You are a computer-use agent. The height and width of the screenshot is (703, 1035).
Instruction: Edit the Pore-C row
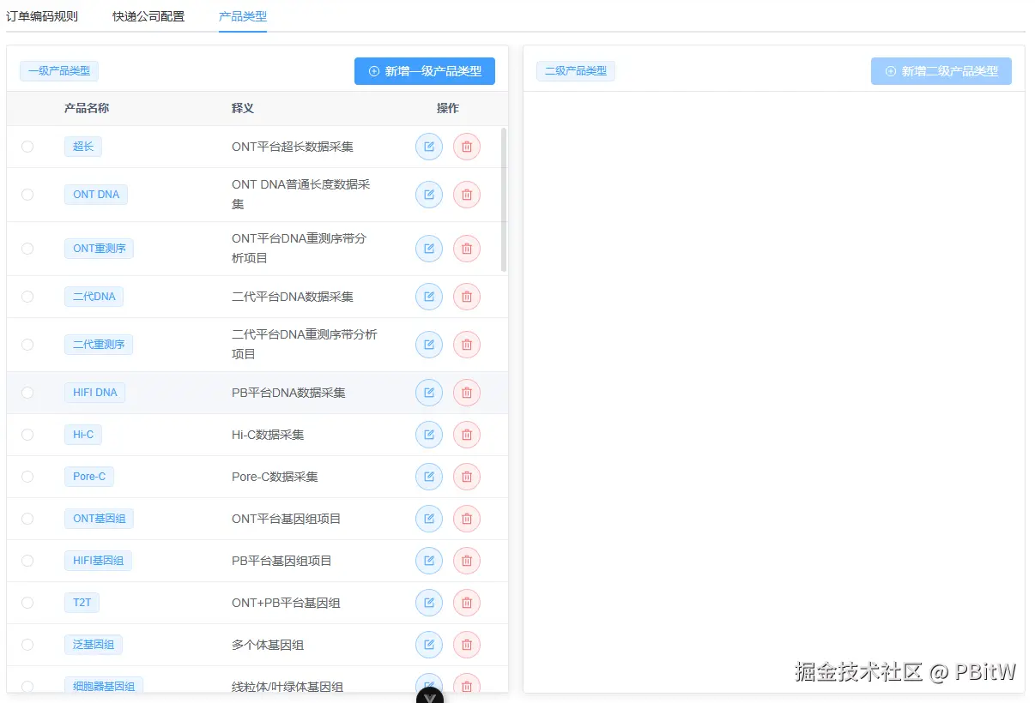pyautogui.click(x=429, y=477)
